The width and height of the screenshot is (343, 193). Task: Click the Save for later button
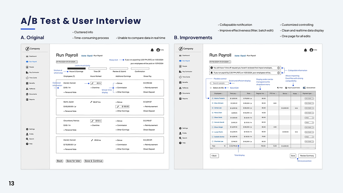[74, 161]
